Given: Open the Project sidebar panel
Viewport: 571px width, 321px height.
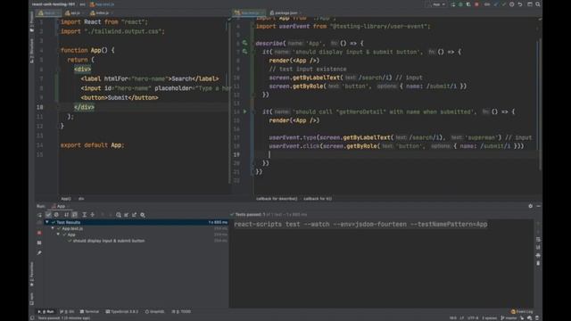Looking at the screenshot, I should [x=32, y=21].
